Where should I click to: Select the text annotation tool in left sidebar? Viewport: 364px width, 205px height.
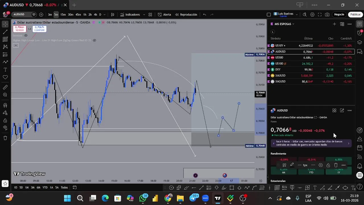coord(5,69)
